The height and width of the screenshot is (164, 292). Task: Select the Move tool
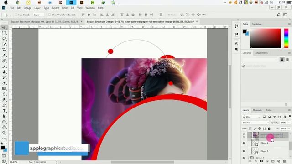tap(4, 27)
